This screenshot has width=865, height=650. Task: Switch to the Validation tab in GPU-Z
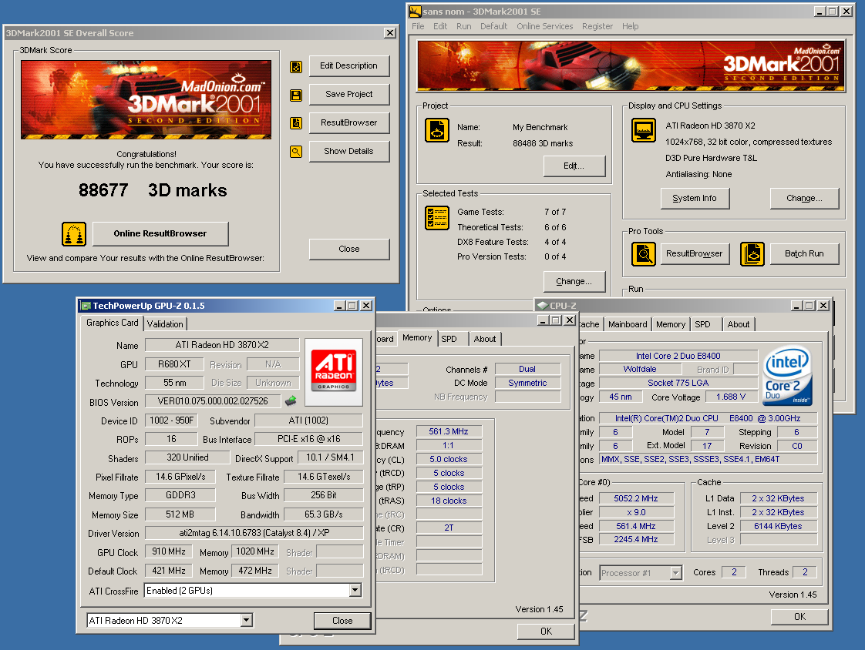click(165, 324)
